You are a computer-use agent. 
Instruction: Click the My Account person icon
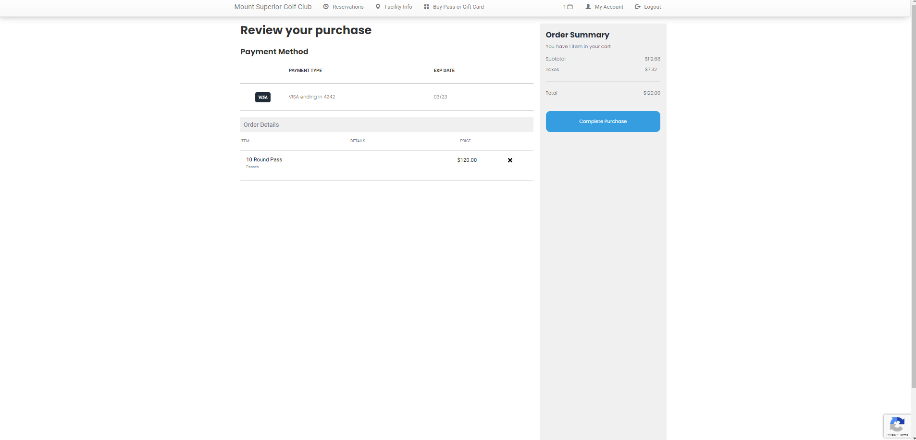pyautogui.click(x=588, y=7)
